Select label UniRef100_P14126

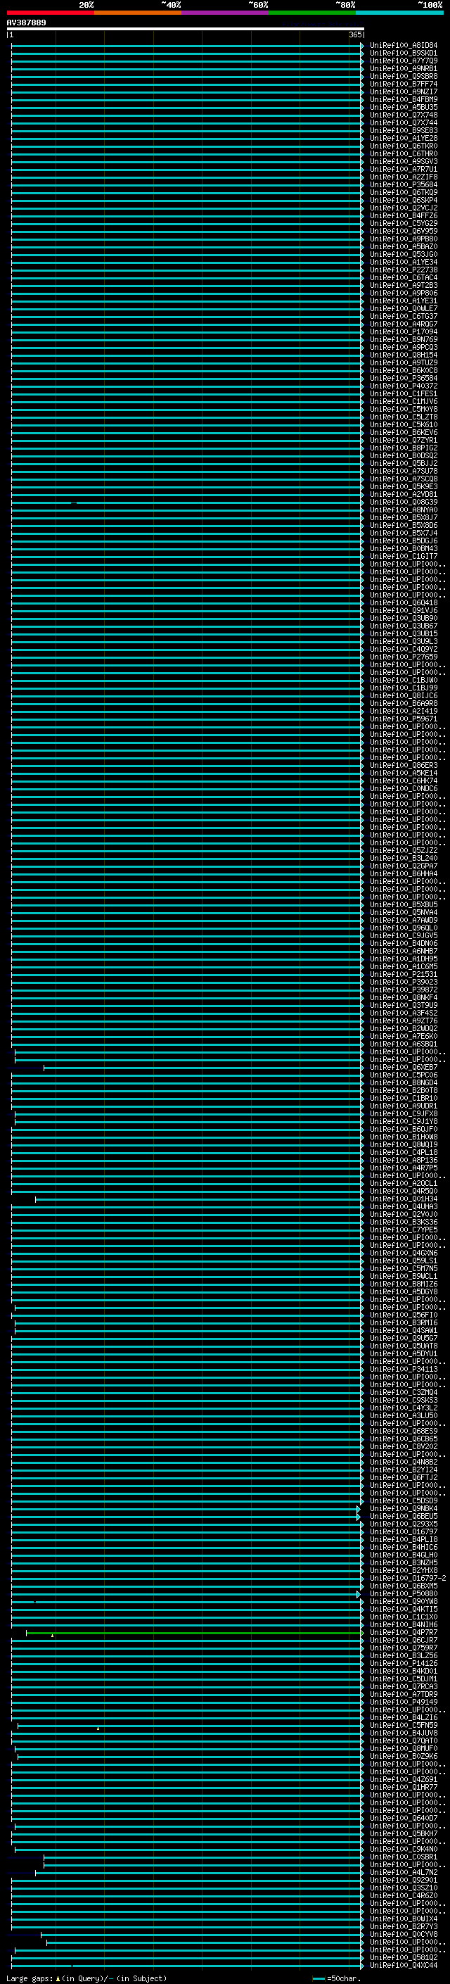coord(403,1664)
